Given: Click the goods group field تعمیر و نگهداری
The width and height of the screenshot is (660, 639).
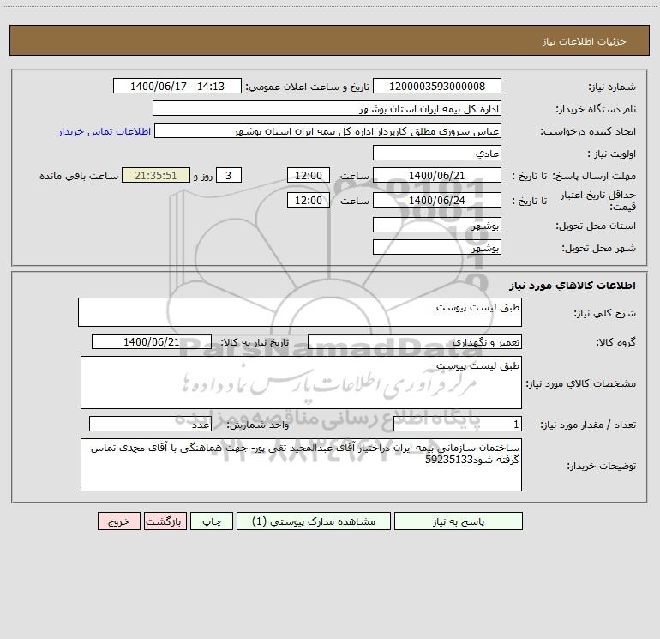Looking at the screenshot, I should tap(415, 341).
